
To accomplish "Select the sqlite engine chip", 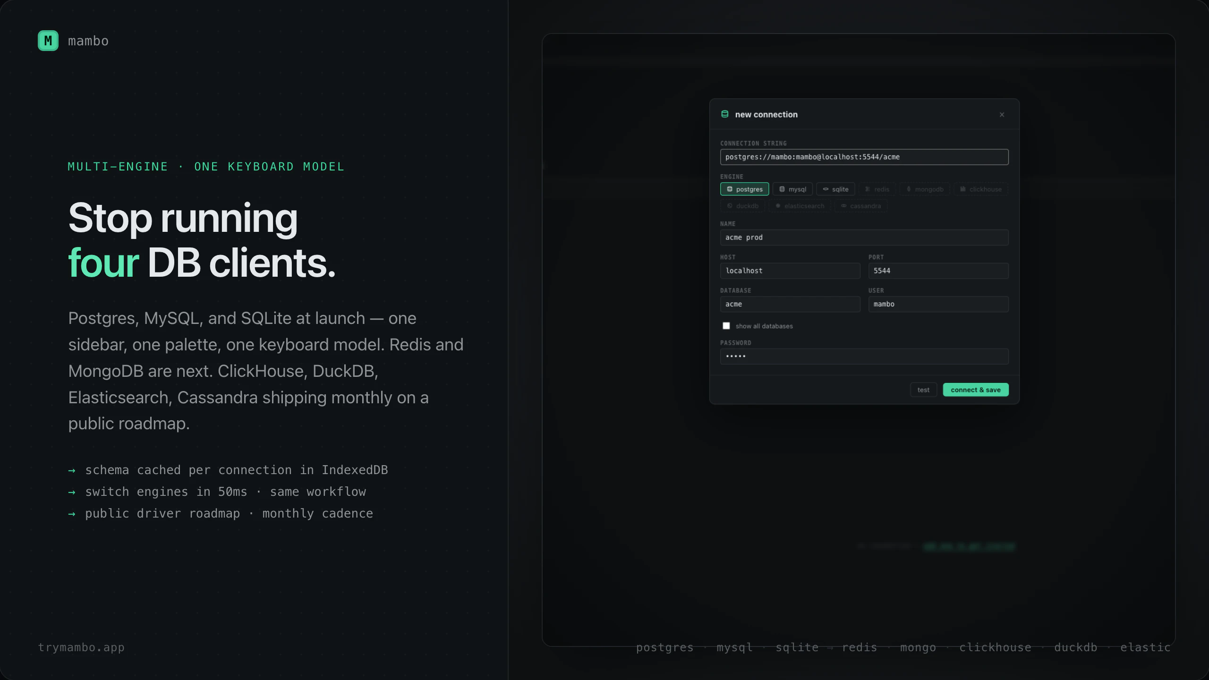I will (x=835, y=189).
